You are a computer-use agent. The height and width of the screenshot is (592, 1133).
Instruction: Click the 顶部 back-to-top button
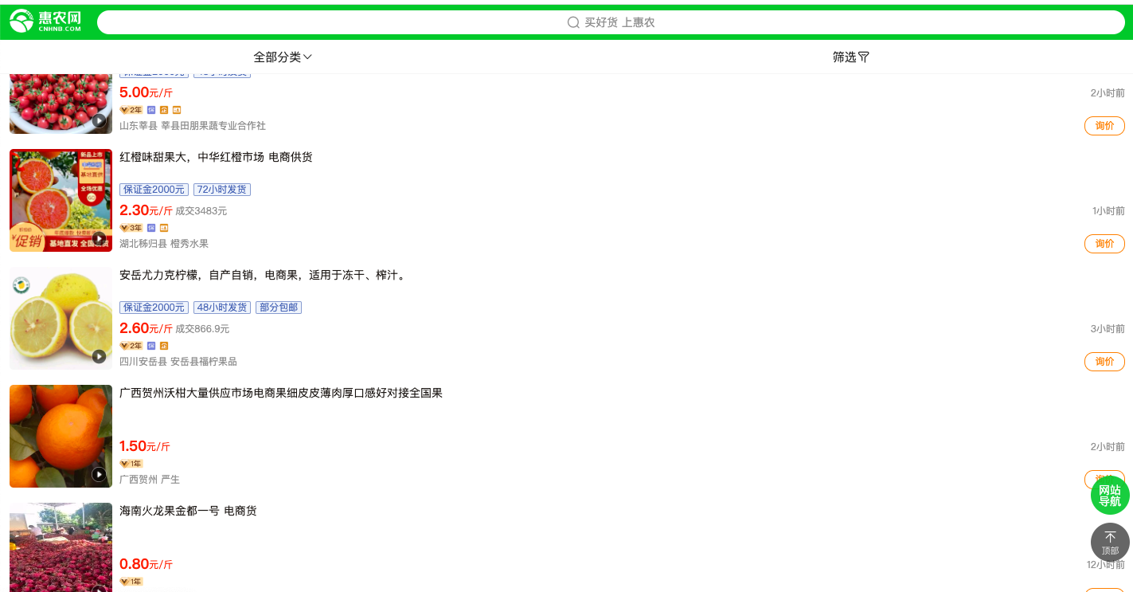[1109, 543]
